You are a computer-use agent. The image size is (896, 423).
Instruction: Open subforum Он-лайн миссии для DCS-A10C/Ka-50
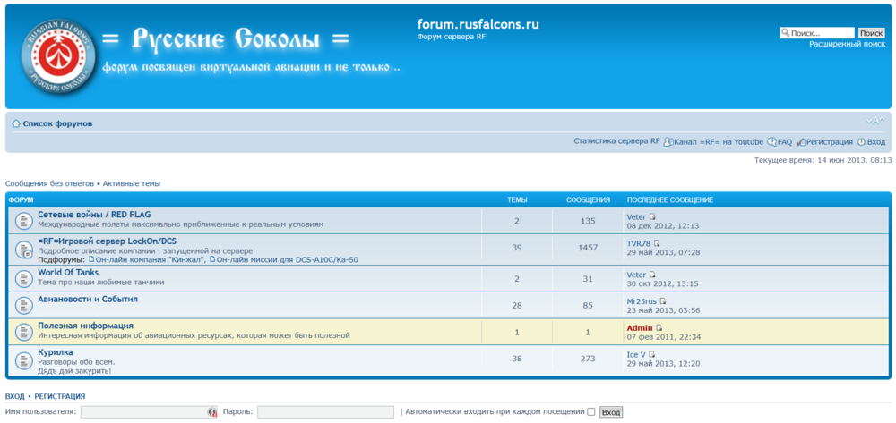[288, 260]
